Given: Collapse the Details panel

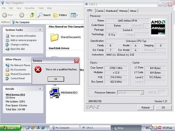Looking at the screenshot, I should coord(40,89).
